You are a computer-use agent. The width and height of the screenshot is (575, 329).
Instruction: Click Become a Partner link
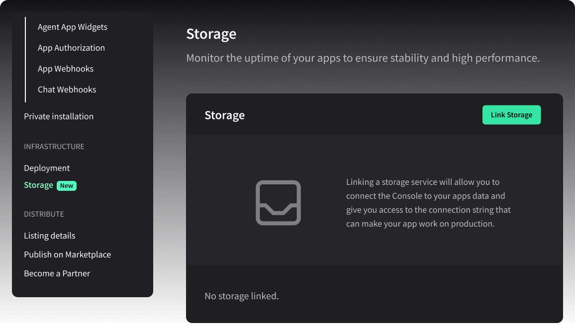(57, 273)
